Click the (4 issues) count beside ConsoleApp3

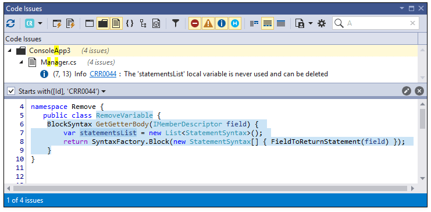point(95,51)
